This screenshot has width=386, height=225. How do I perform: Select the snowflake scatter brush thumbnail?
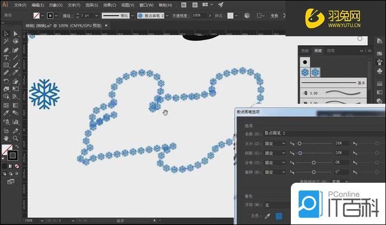click(x=316, y=72)
